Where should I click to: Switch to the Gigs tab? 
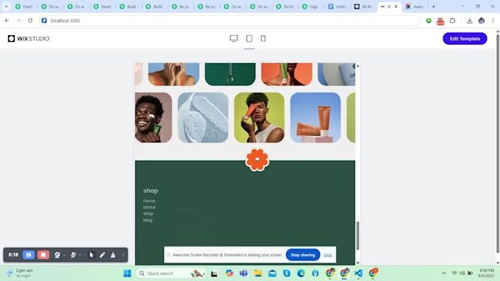pyautogui.click(x=310, y=7)
